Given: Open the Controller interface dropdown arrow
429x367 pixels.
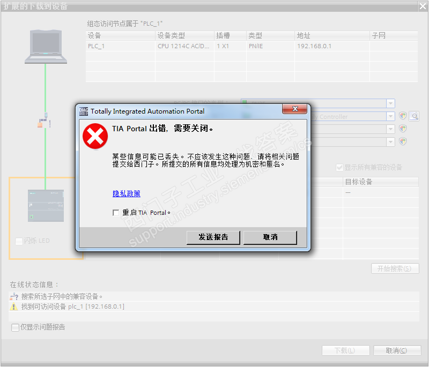Looking at the screenshot, I should click(391, 116).
